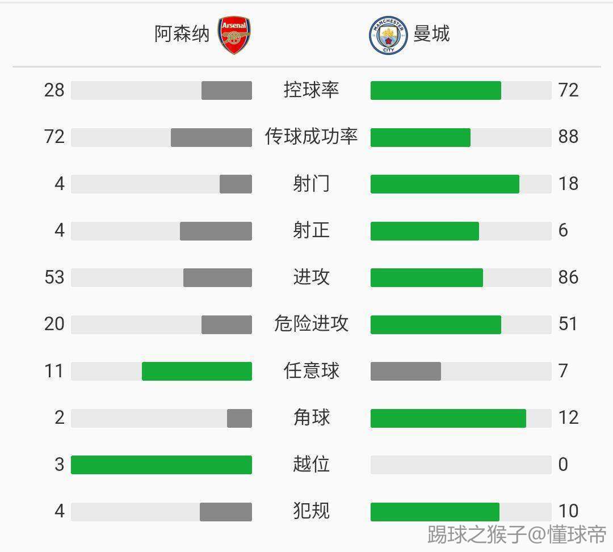
Task: Click the Arsenal club crest
Action: pyautogui.click(x=234, y=35)
